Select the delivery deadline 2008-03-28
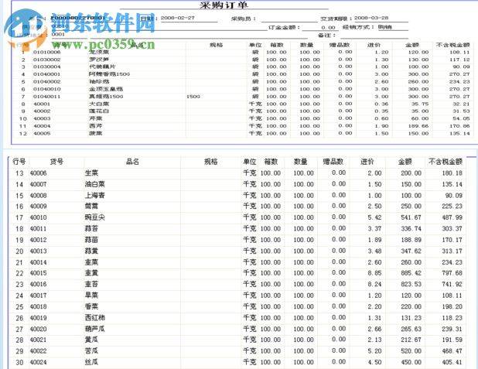This screenshot has width=478, height=369. (x=371, y=18)
